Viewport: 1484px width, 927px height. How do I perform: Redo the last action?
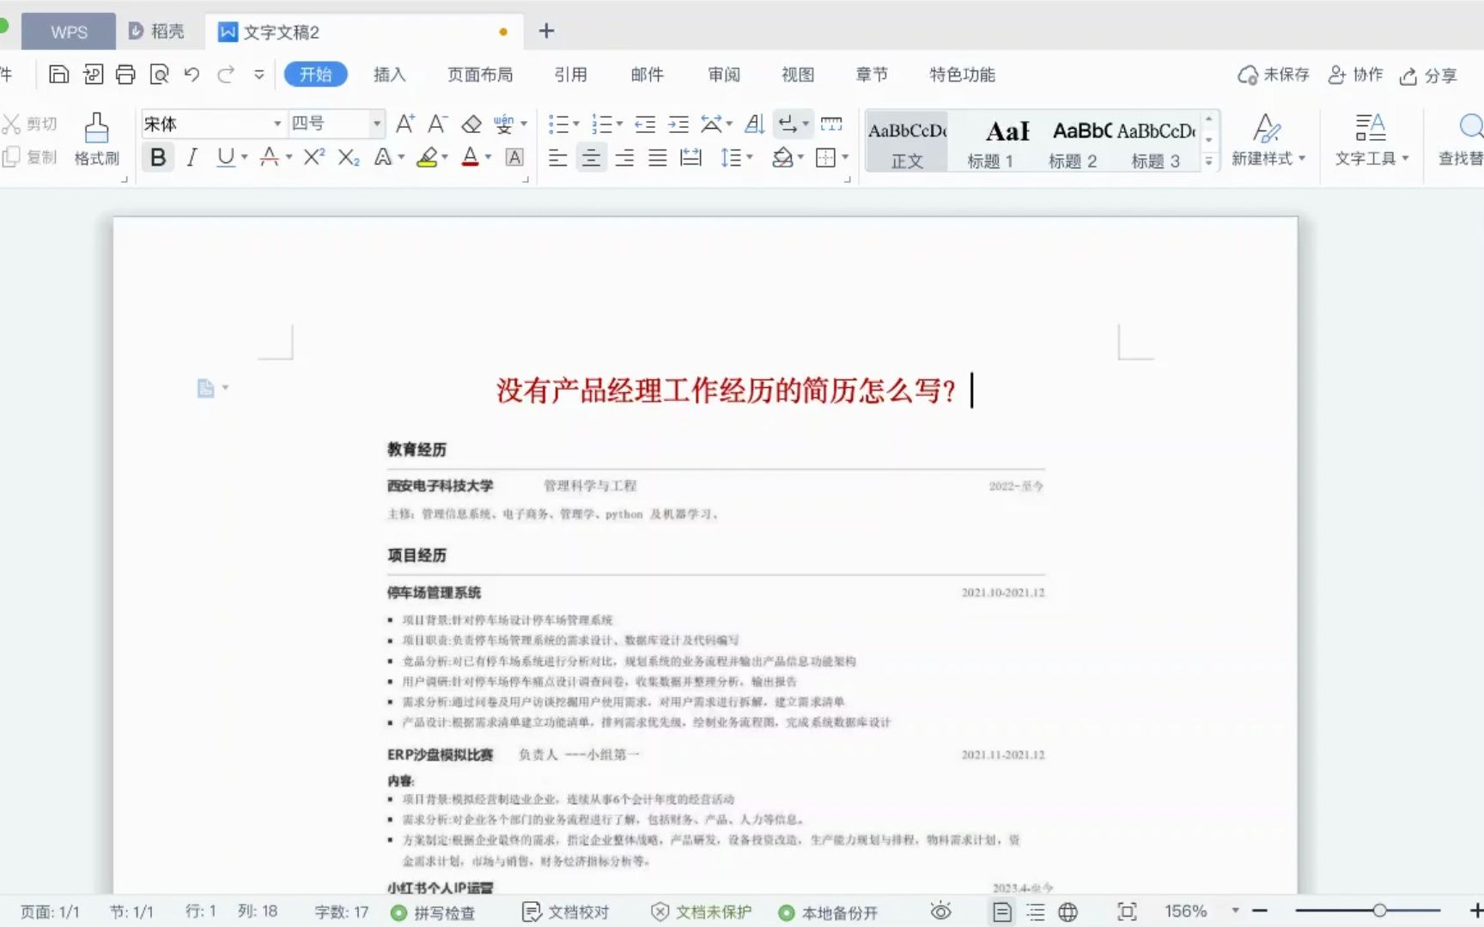click(x=226, y=75)
